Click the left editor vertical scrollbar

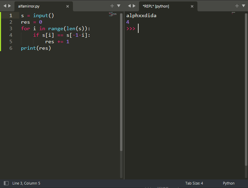121,82
